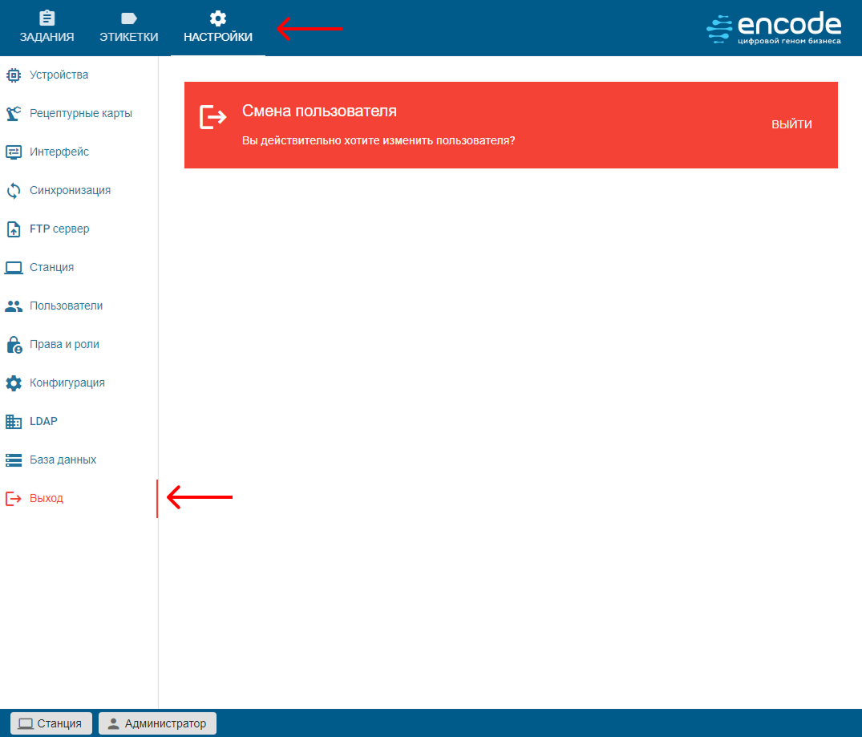Screen dimensions: 862x737
Task: Click the robot arm icon for Рецептурные карты
Action: pos(14,114)
